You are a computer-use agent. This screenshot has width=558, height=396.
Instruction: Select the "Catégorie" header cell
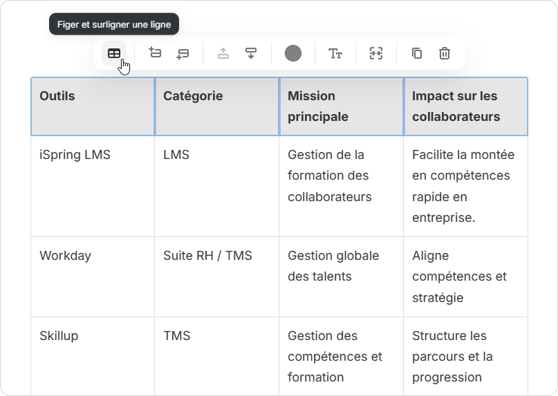pos(216,106)
